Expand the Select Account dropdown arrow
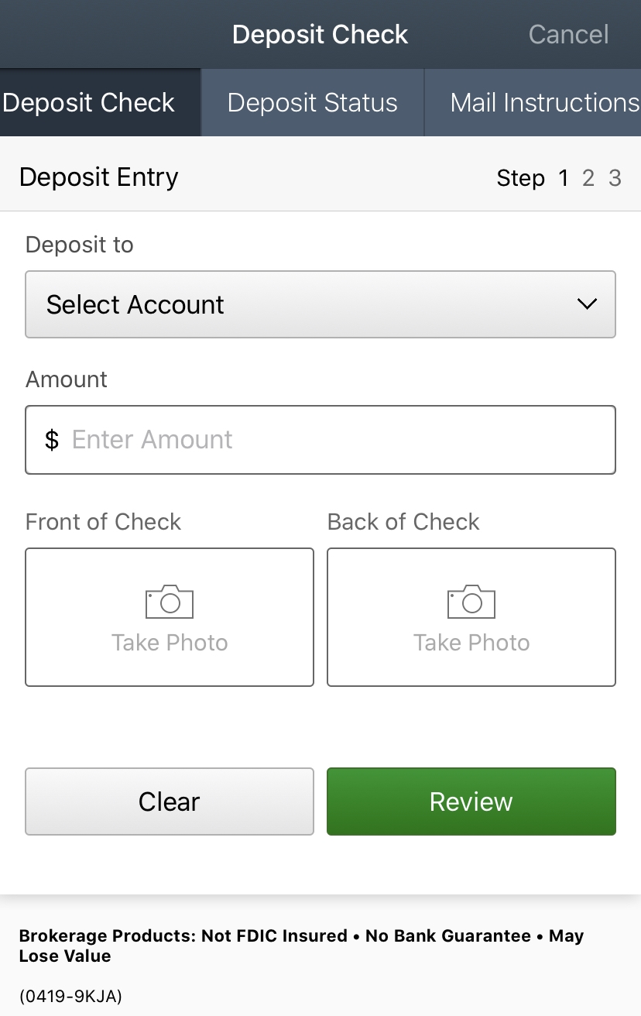 pyautogui.click(x=588, y=304)
